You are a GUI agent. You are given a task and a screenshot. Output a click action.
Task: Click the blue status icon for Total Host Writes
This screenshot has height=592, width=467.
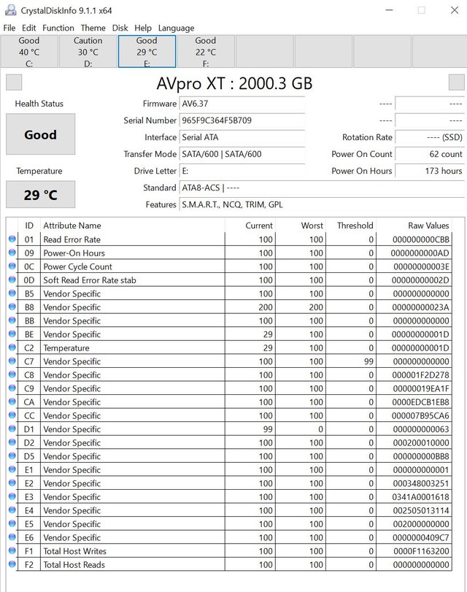pyautogui.click(x=12, y=551)
